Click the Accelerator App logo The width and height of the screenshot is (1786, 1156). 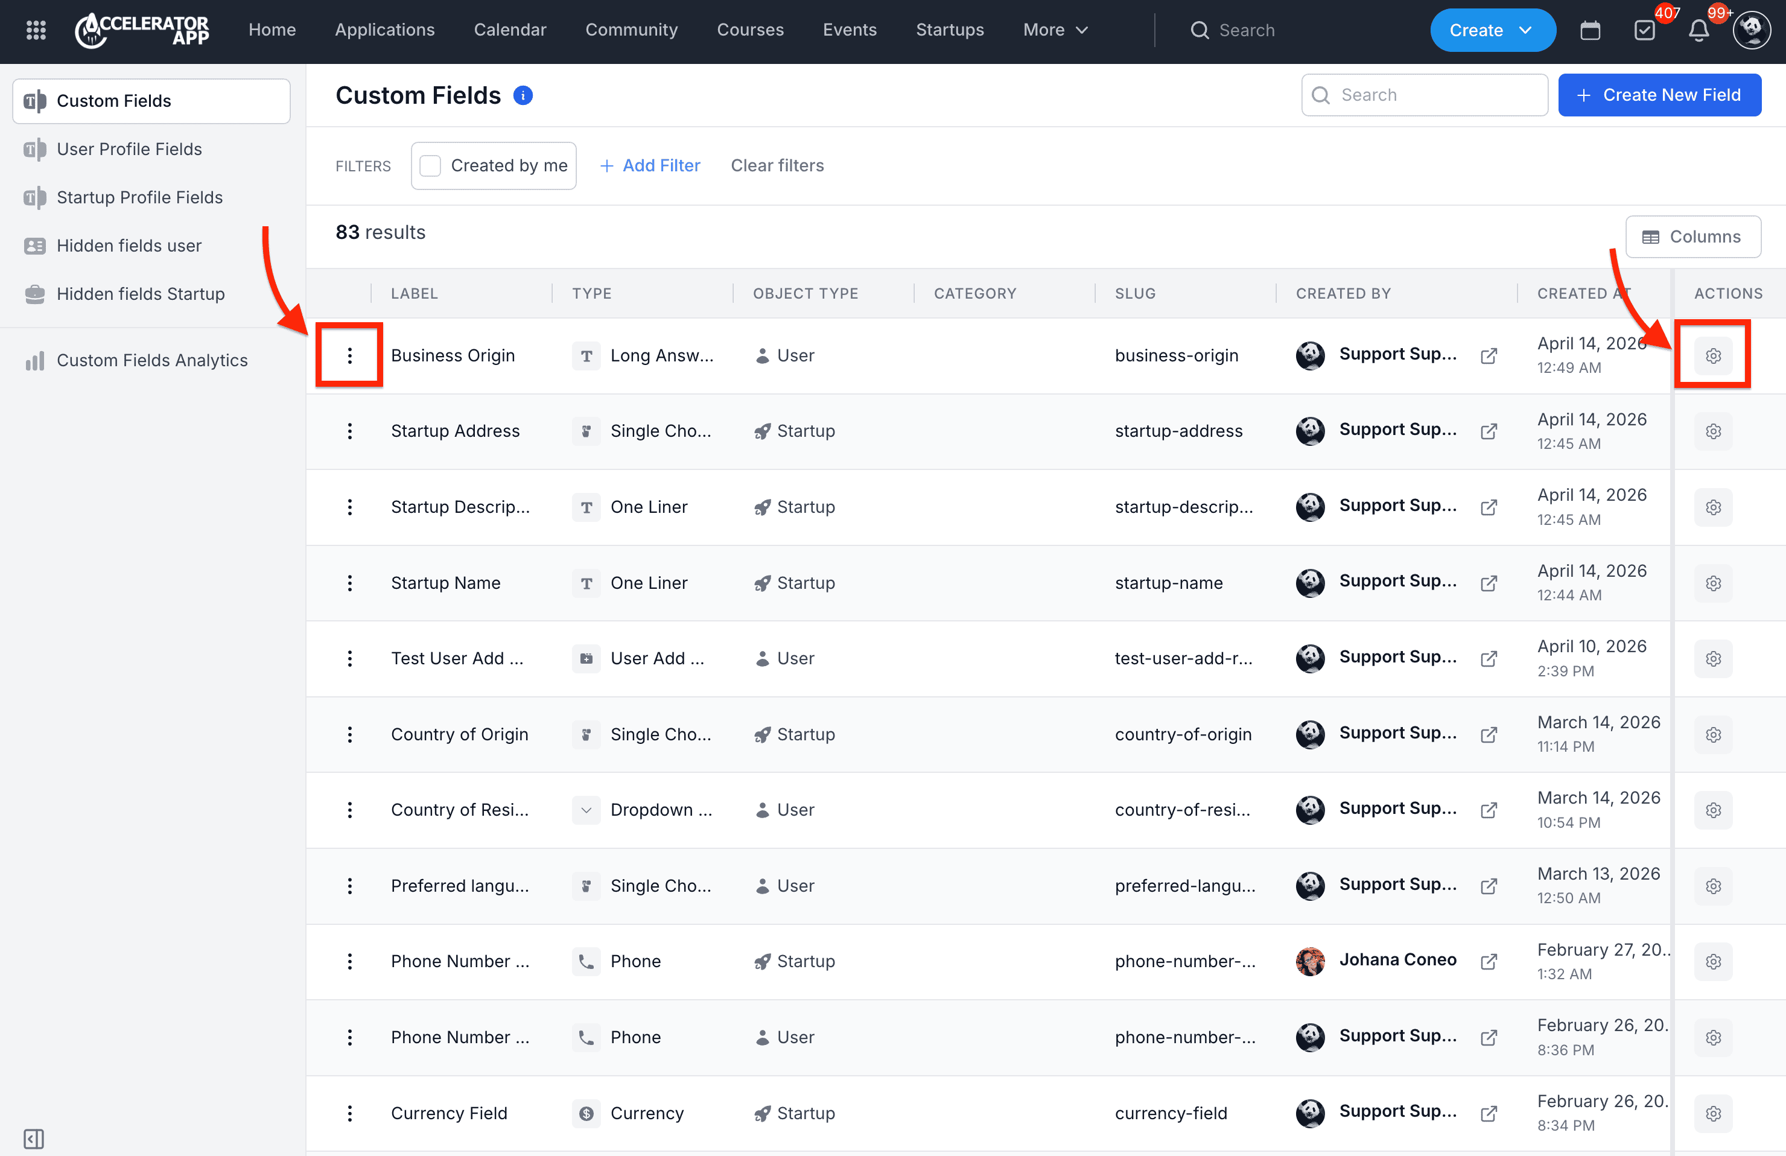pos(142,30)
